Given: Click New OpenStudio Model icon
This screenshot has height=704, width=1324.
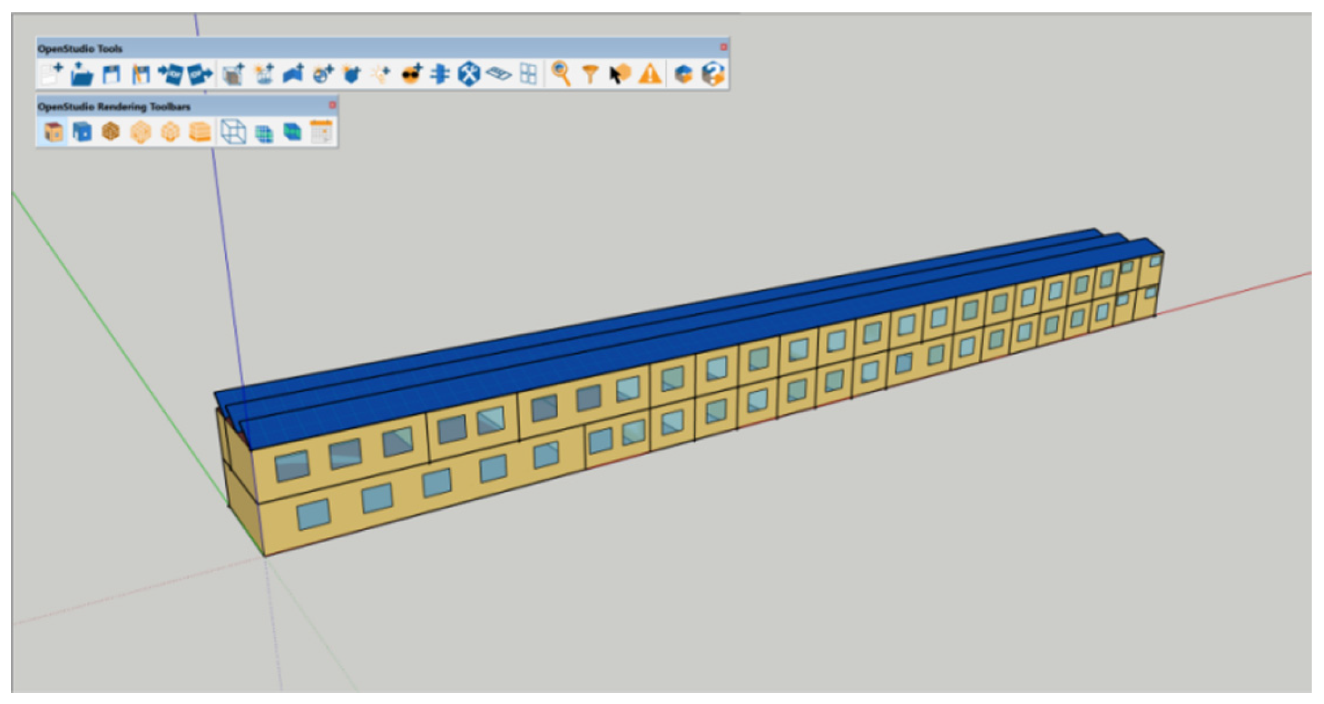Looking at the screenshot, I should click(51, 75).
